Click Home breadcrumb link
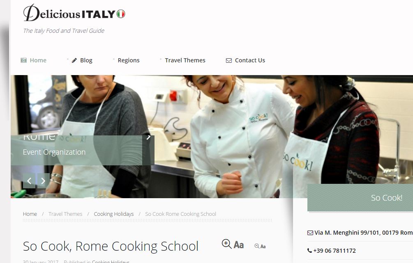This screenshot has width=413, height=263. tap(30, 214)
